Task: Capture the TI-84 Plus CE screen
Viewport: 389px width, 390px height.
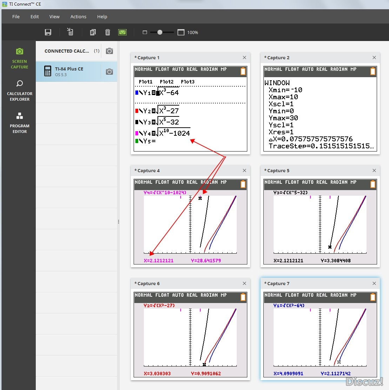Action: pyautogui.click(x=109, y=72)
